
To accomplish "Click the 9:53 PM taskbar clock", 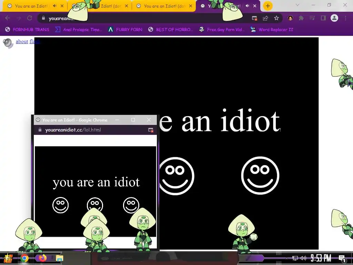I will [321, 258].
